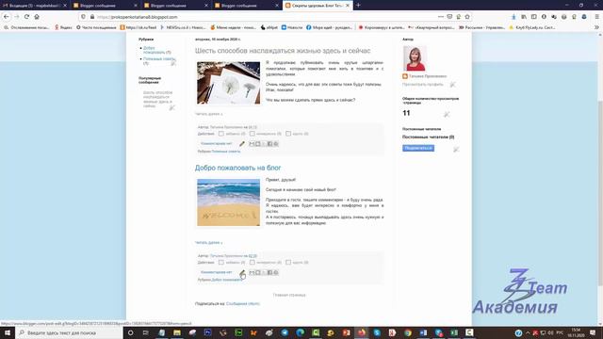Screen dimensions: 603x339
Task: Open a new browser tab with plus
Action: pyautogui.click(x=358, y=5)
